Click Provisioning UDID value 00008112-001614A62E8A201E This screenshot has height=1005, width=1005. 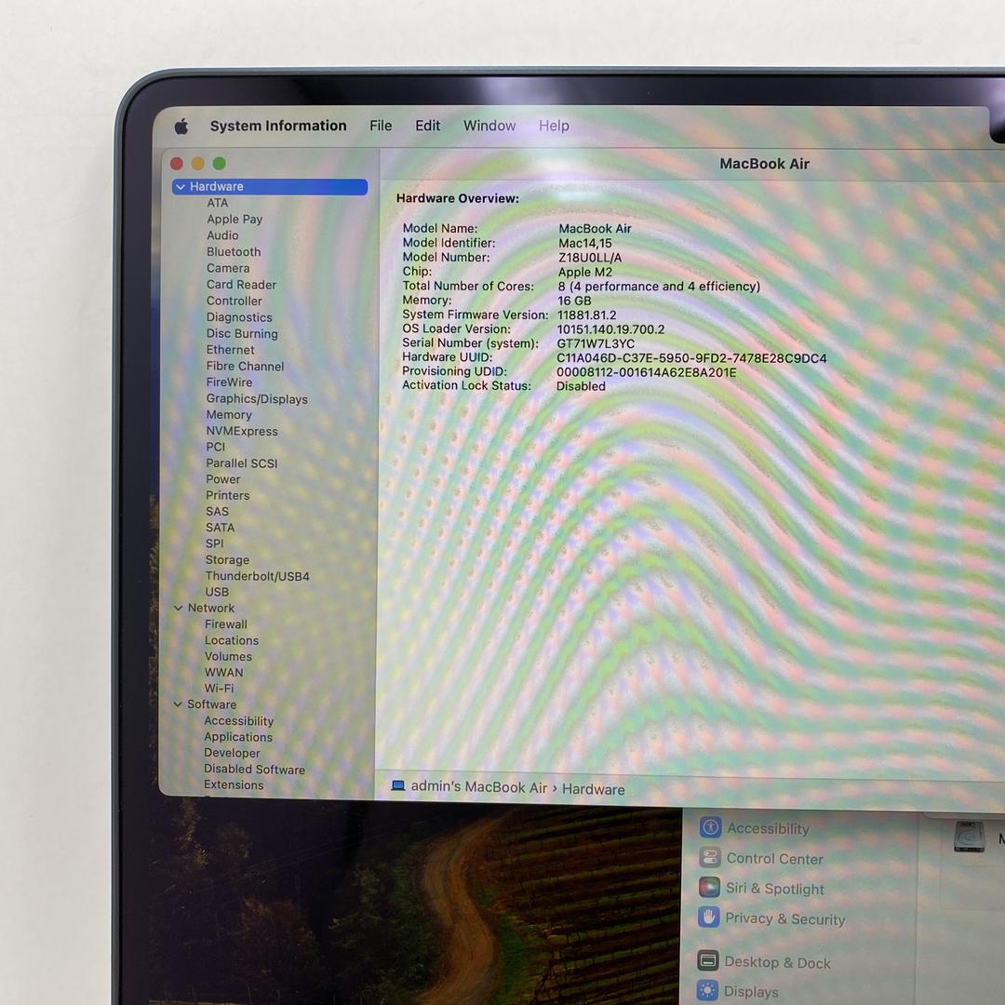click(646, 372)
